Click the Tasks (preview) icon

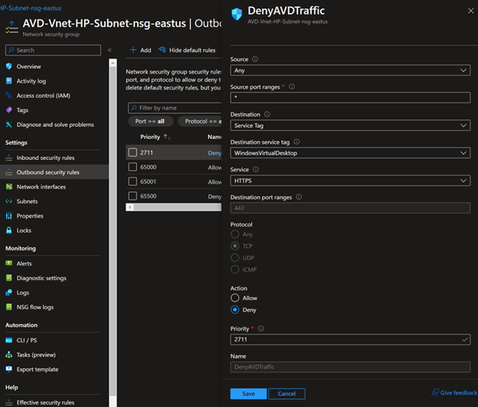(9, 355)
